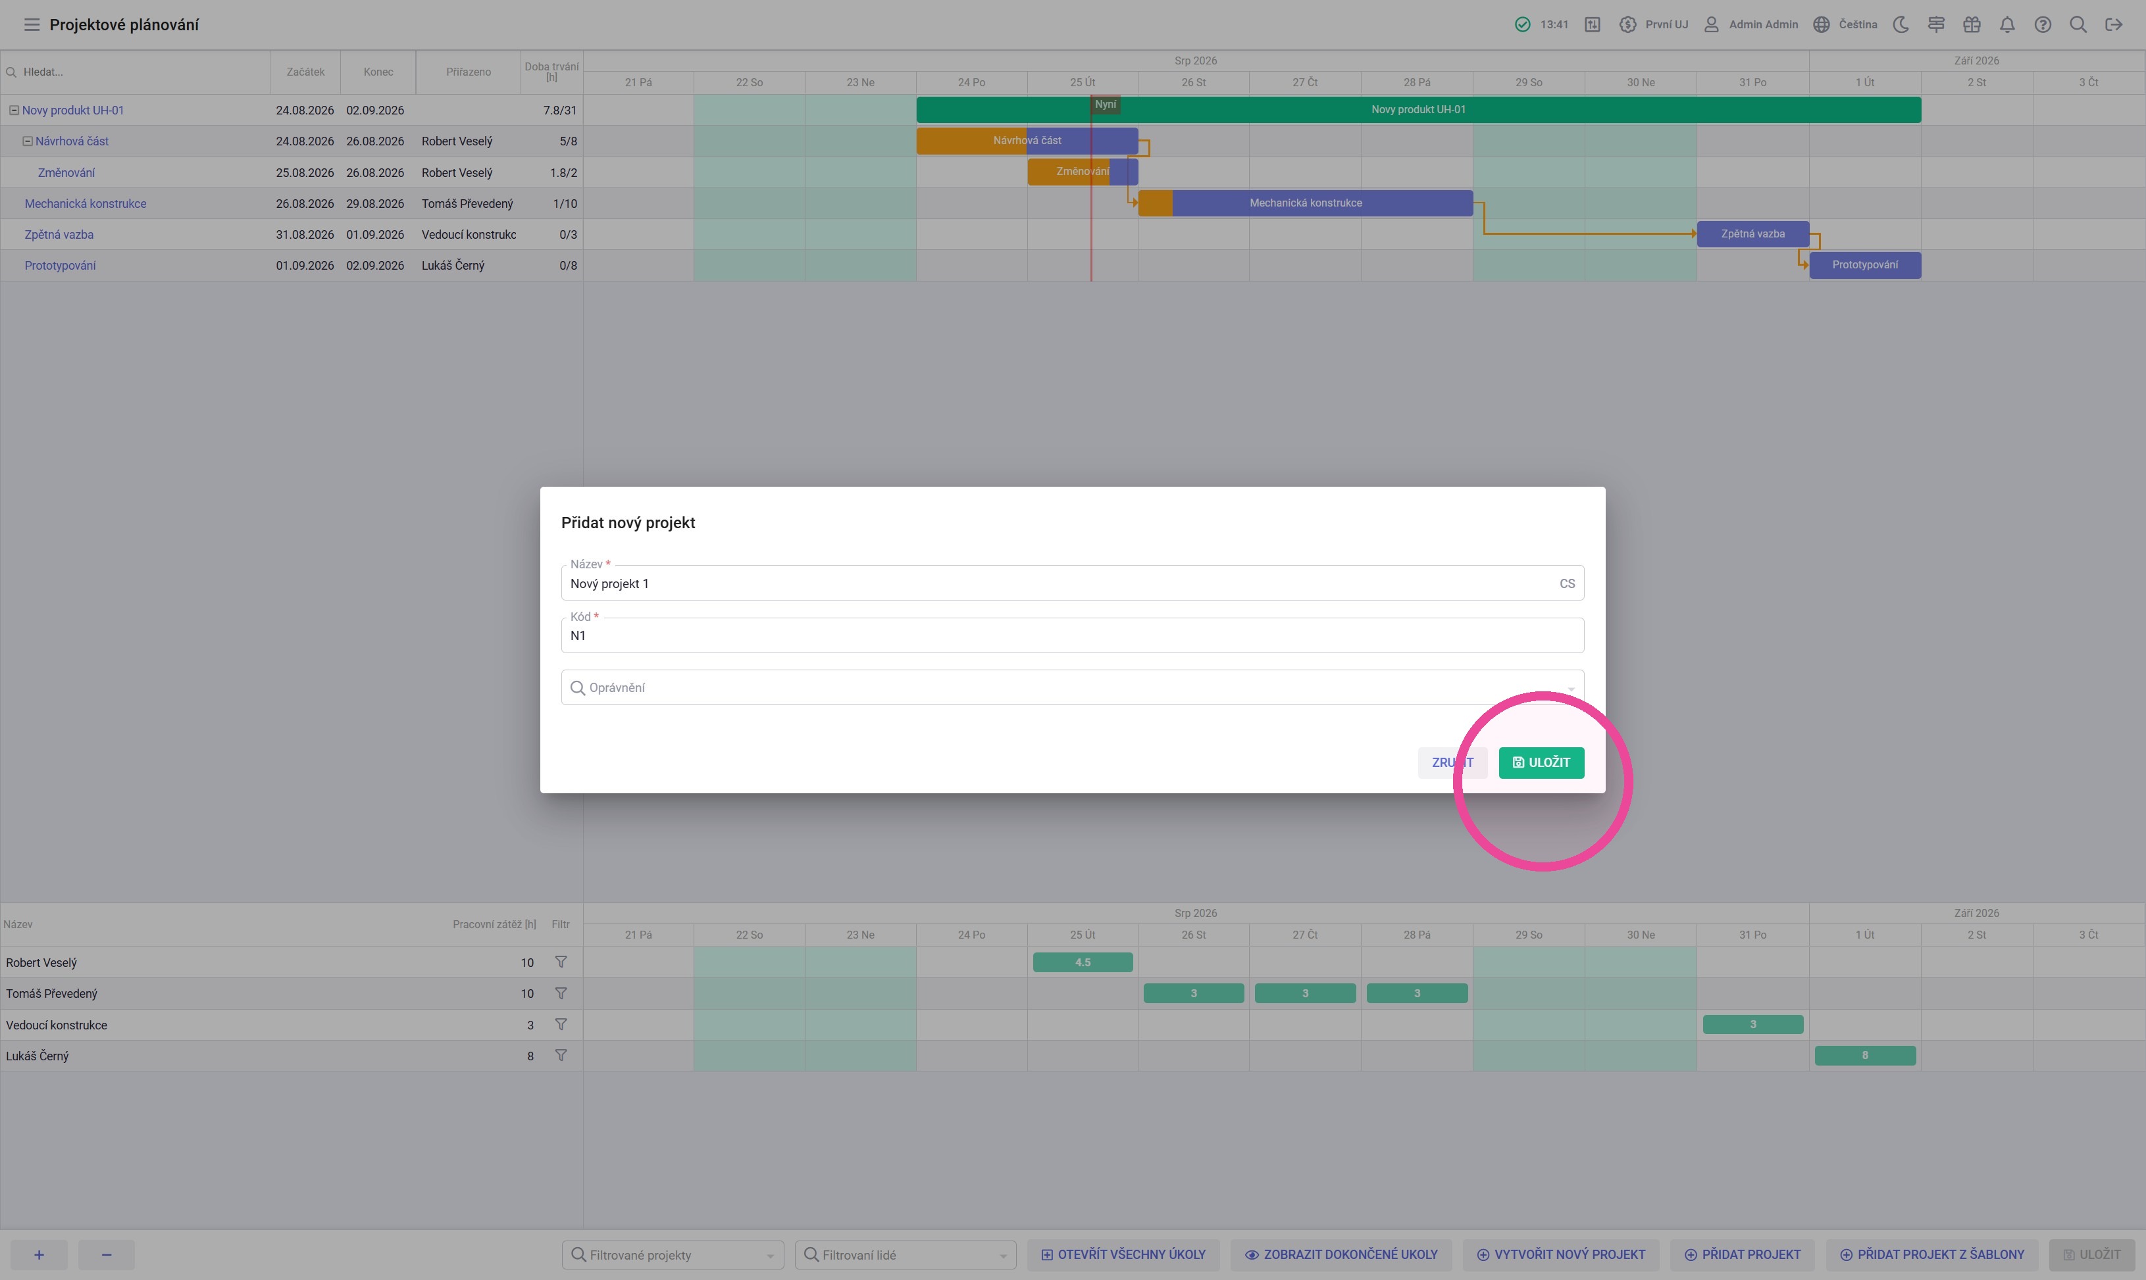Click the magnifier search icon in top bar

[2078, 25]
